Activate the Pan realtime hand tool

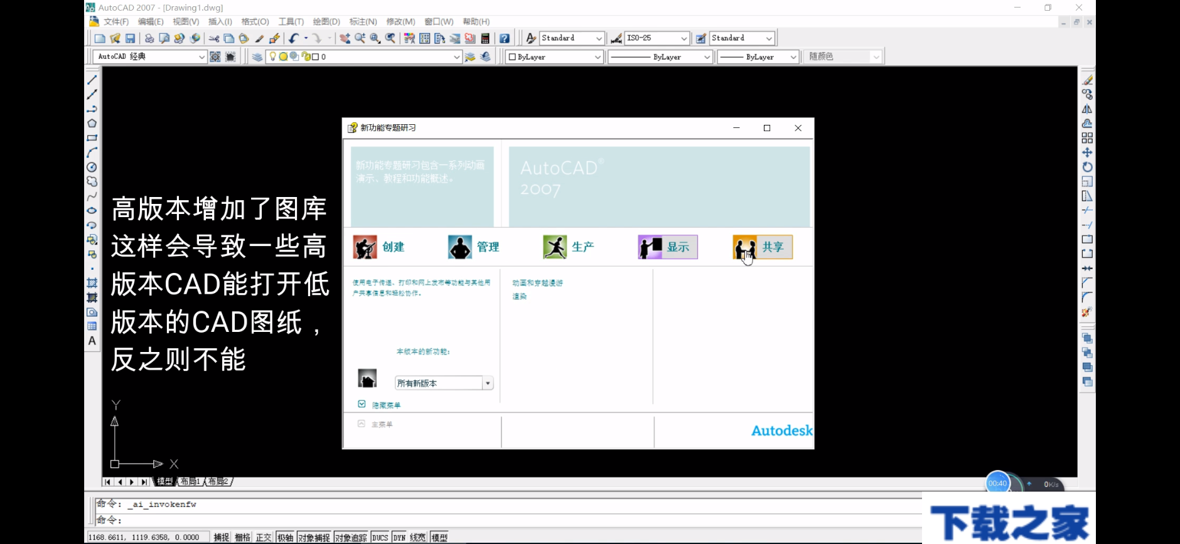(x=345, y=38)
